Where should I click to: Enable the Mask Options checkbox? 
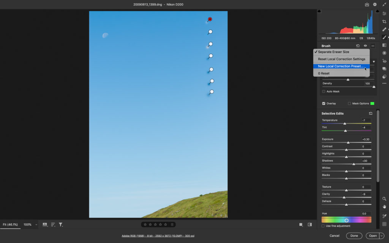tap(349, 103)
